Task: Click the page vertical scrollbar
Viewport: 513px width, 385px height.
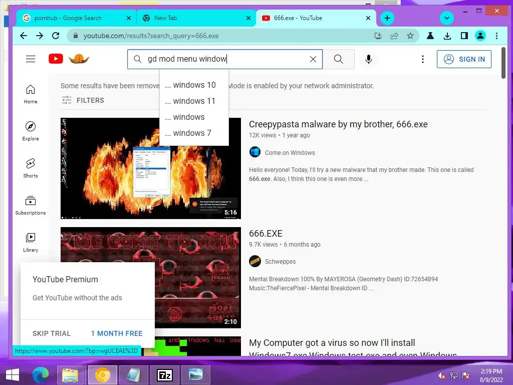Action: 503,63
